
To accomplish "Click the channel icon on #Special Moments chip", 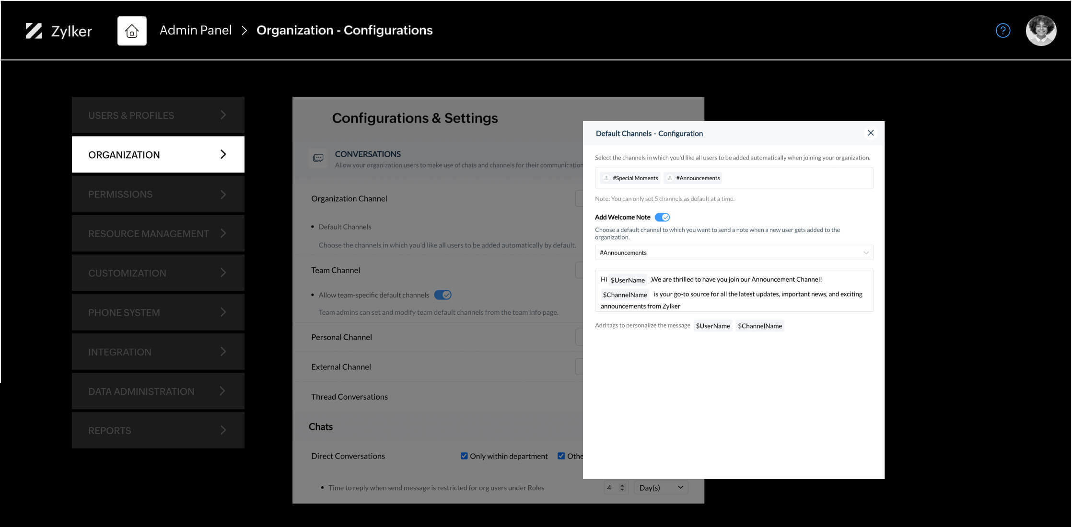I will point(606,178).
